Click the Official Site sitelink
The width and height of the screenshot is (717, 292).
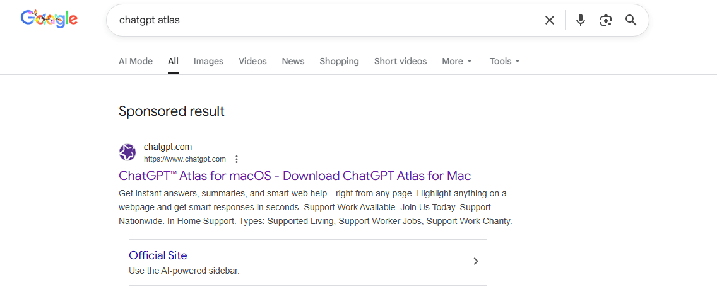pos(158,255)
